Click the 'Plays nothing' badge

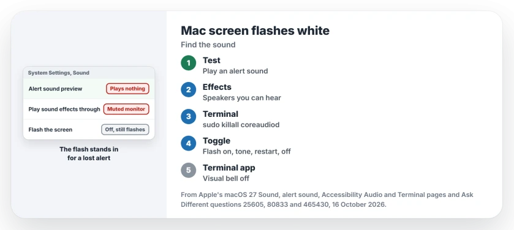point(127,89)
